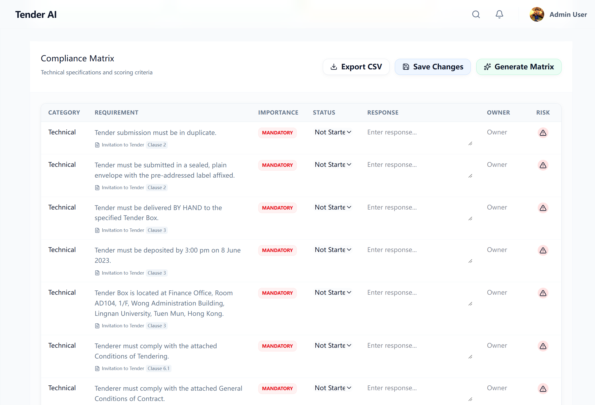This screenshot has height=405, width=595.
Task: Open the search icon in the top bar
Action: click(476, 14)
